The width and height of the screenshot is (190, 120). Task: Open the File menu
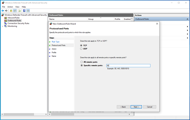(4, 7)
